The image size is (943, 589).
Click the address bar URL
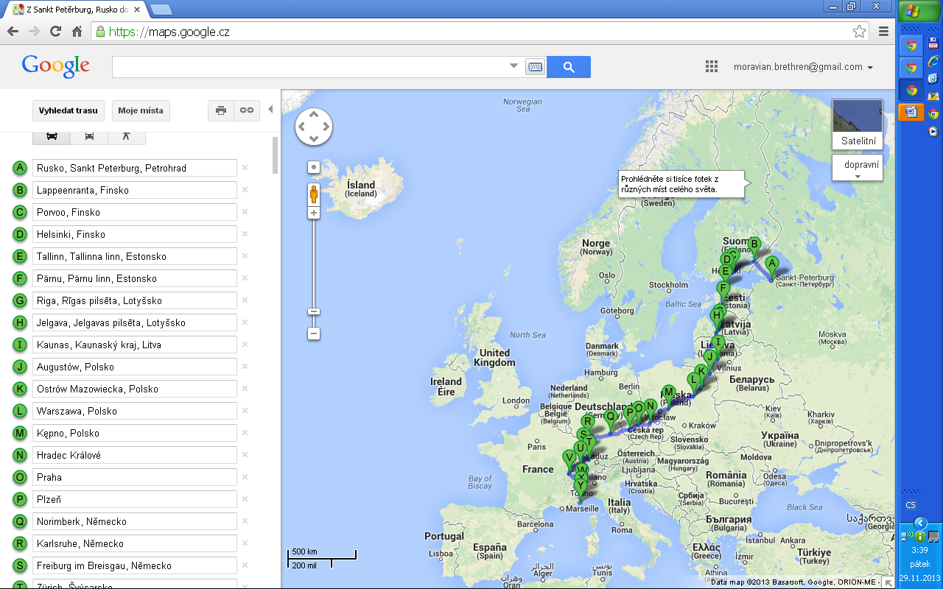169,32
